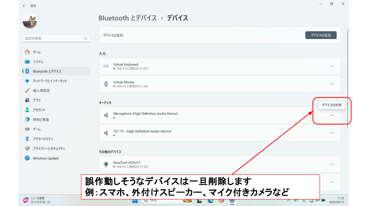The height and width of the screenshot is (206, 367).
Task: Open Windows Update from the sidebar
Action: [x=45, y=158]
